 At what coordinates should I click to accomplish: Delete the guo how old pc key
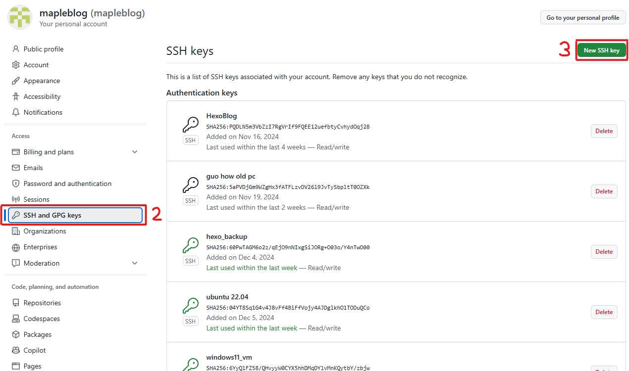point(604,191)
